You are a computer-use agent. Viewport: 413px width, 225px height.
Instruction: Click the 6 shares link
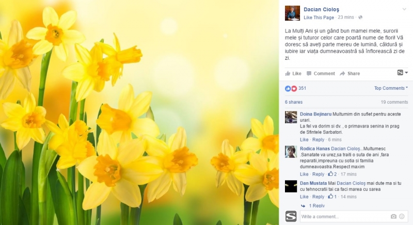tap(294, 102)
